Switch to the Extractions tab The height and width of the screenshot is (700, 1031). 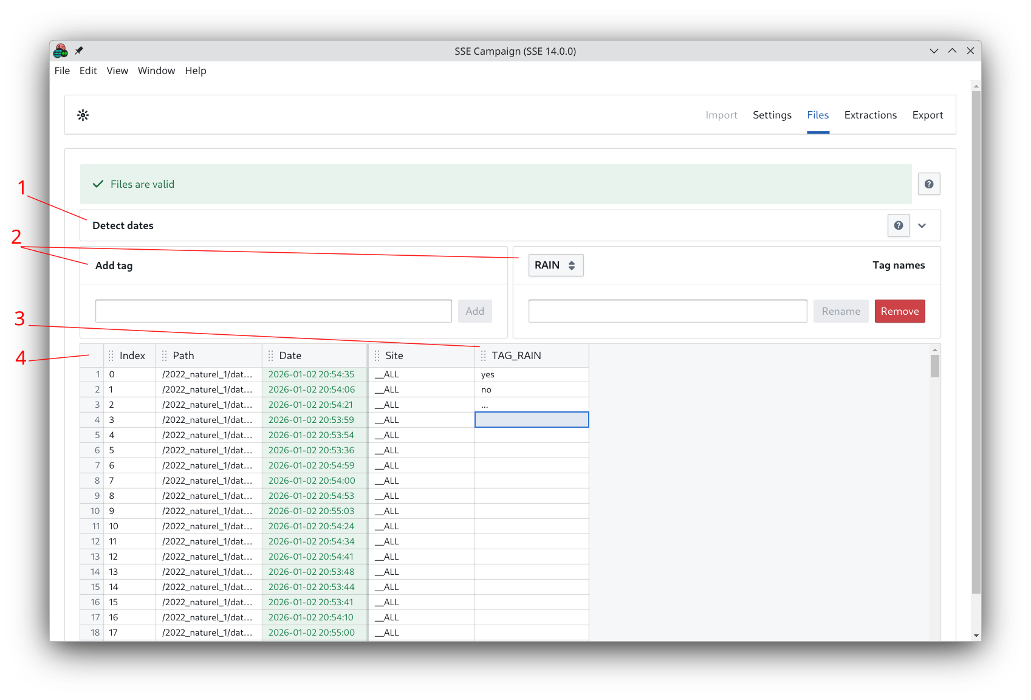870,115
